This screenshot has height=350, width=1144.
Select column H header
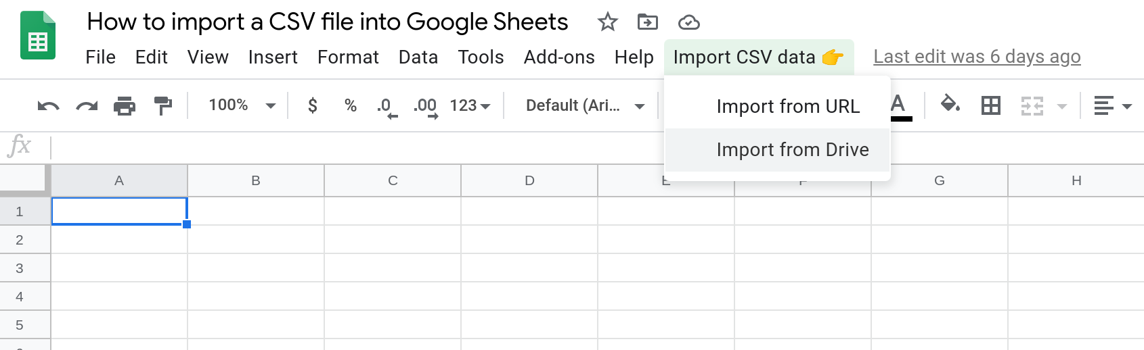click(1076, 181)
